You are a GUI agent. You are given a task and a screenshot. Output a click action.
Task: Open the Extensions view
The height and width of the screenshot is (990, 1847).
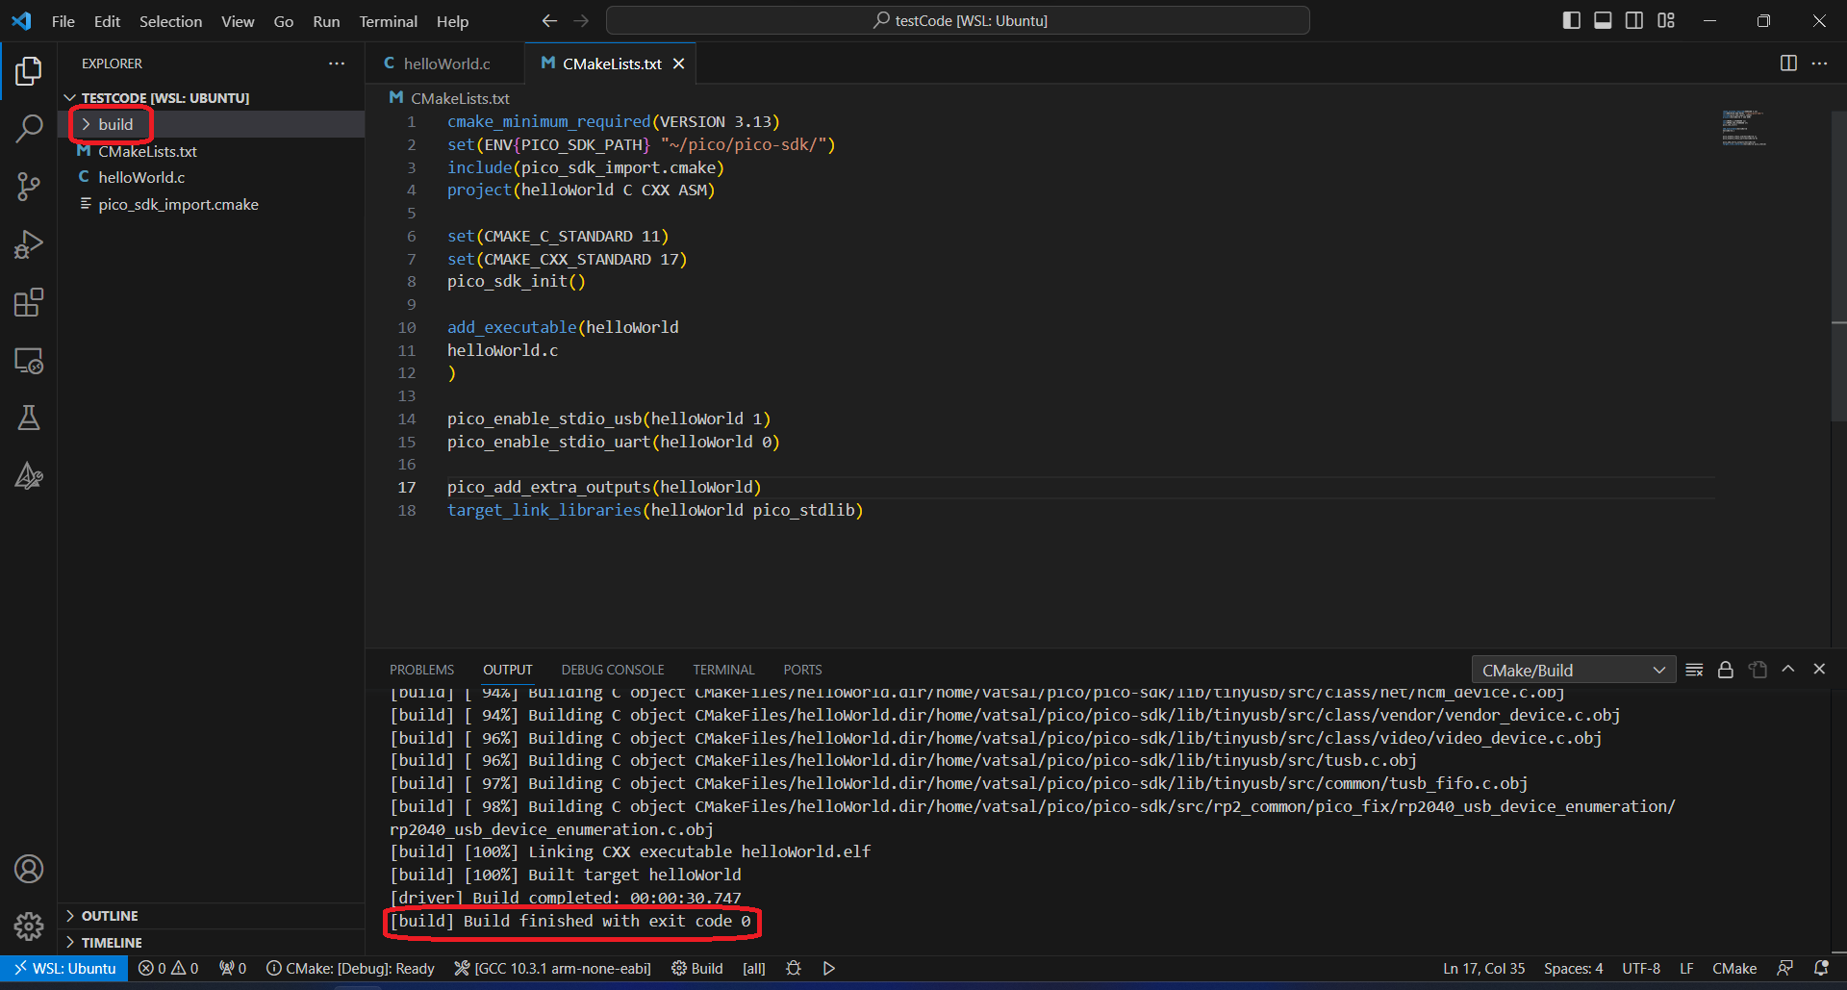tap(29, 303)
